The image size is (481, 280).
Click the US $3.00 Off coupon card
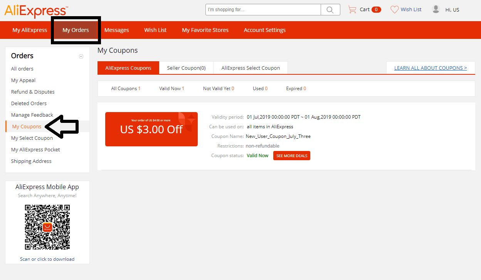tap(151, 129)
